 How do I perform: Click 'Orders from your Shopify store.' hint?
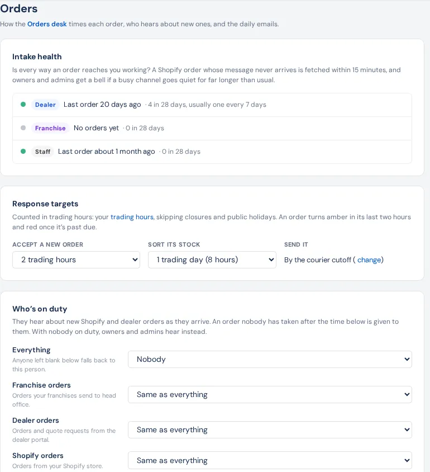[58, 466]
